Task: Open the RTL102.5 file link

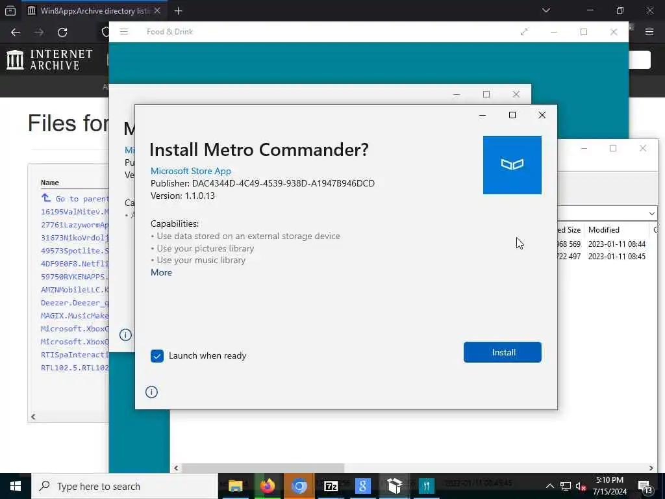Action: click(75, 368)
